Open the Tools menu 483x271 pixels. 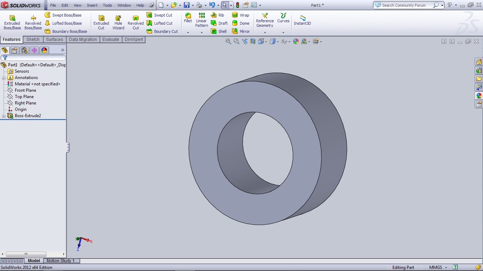coord(107,5)
